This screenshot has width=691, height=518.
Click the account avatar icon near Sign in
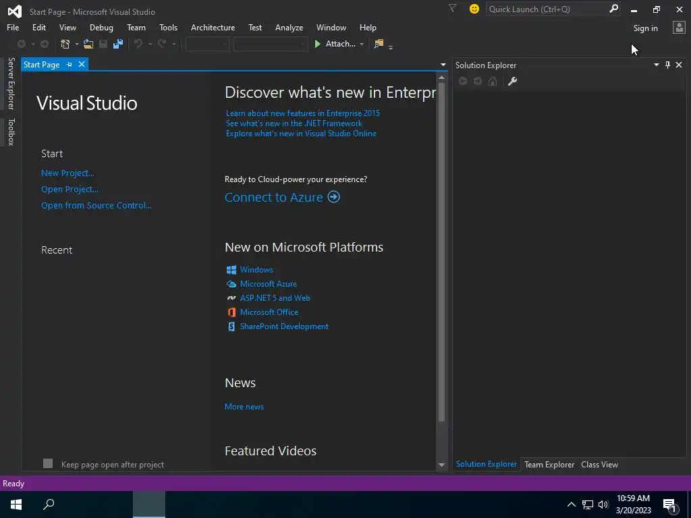click(x=679, y=28)
